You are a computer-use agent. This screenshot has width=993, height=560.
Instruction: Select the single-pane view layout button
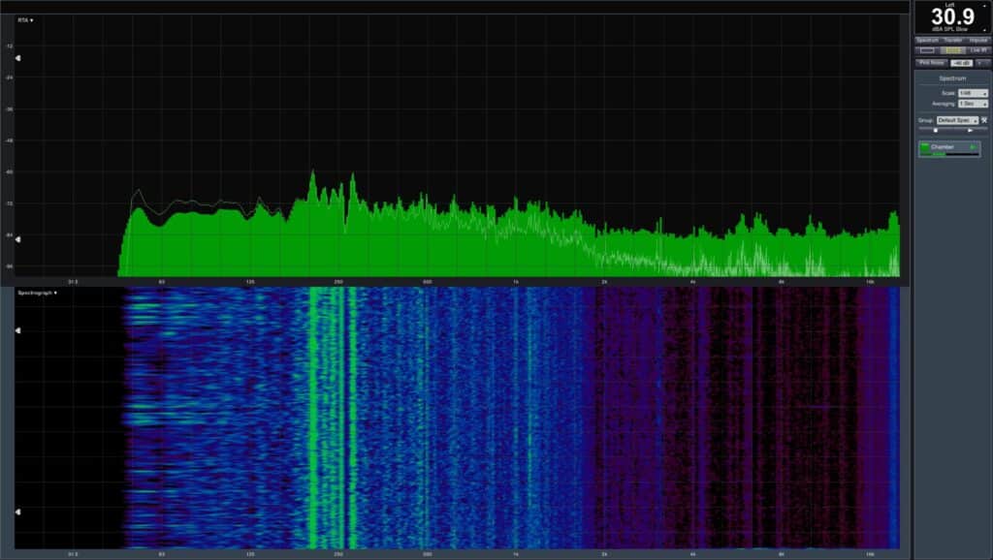(x=927, y=50)
